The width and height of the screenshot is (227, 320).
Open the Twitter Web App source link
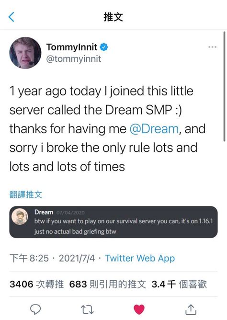point(140,258)
